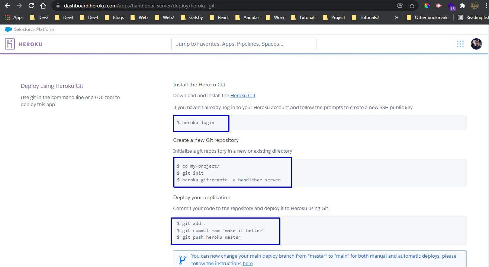Click the padlock site info icon
This screenshot has height=267, width=489.
58,6
